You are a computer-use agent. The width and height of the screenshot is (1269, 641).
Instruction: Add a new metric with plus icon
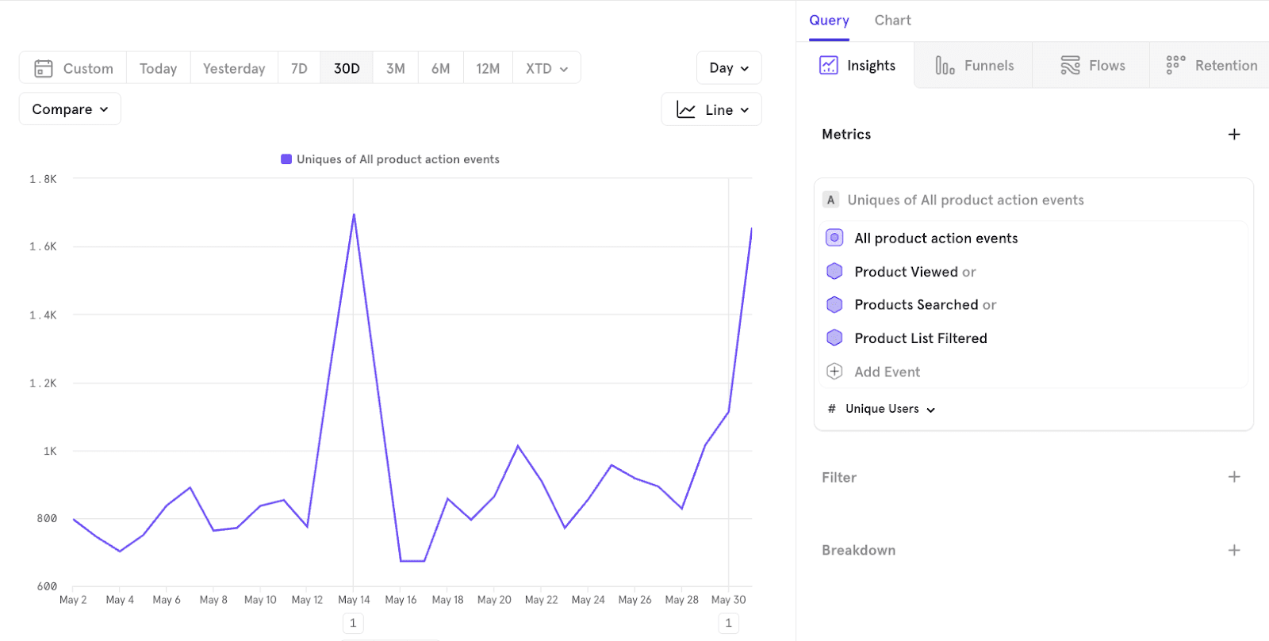1234,135
